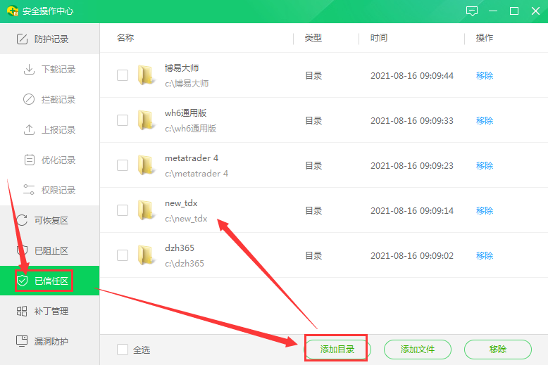Open the 权限记录 sidebar item
Screen dimensions: 548x365
pos(49,190)
